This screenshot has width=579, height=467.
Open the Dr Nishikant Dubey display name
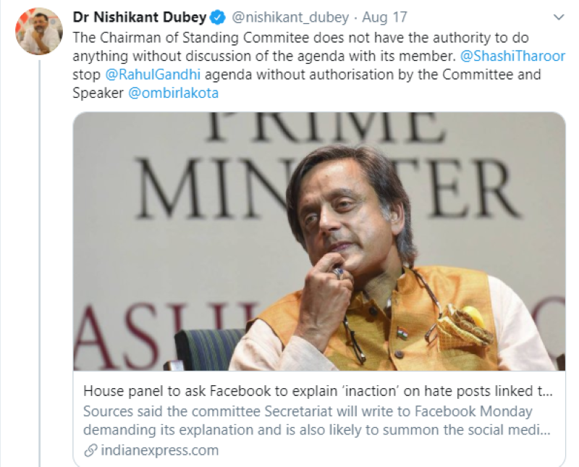[x=140, y=17]
